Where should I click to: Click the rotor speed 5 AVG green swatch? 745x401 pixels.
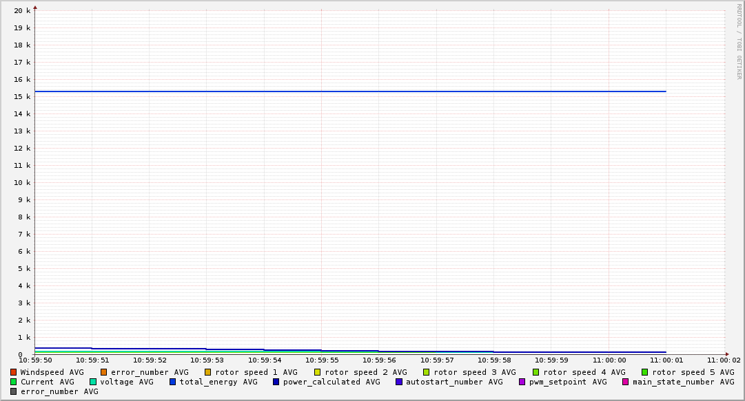pos(645,372)
